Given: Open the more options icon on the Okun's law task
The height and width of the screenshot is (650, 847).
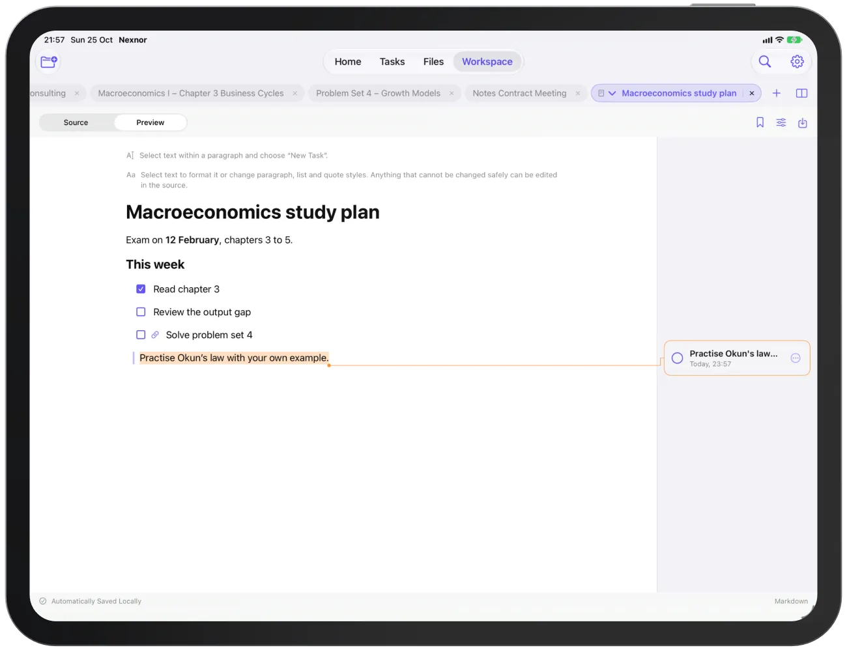Looking at the screenshot, I should click(x=796, y=358).
